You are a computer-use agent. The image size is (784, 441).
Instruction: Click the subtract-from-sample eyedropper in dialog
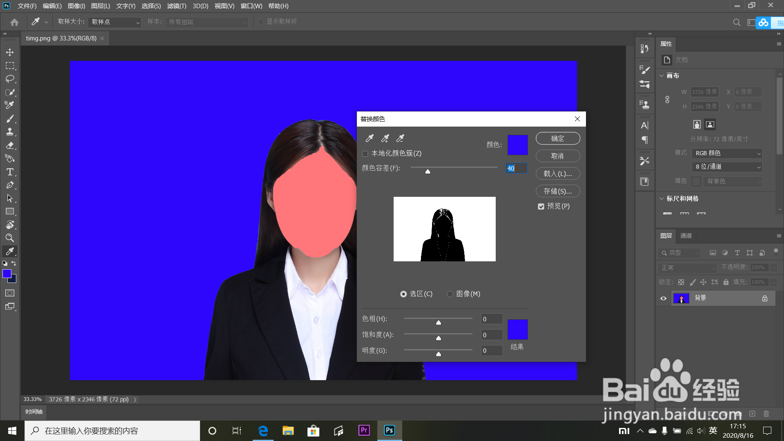click(x=400, y=138)
